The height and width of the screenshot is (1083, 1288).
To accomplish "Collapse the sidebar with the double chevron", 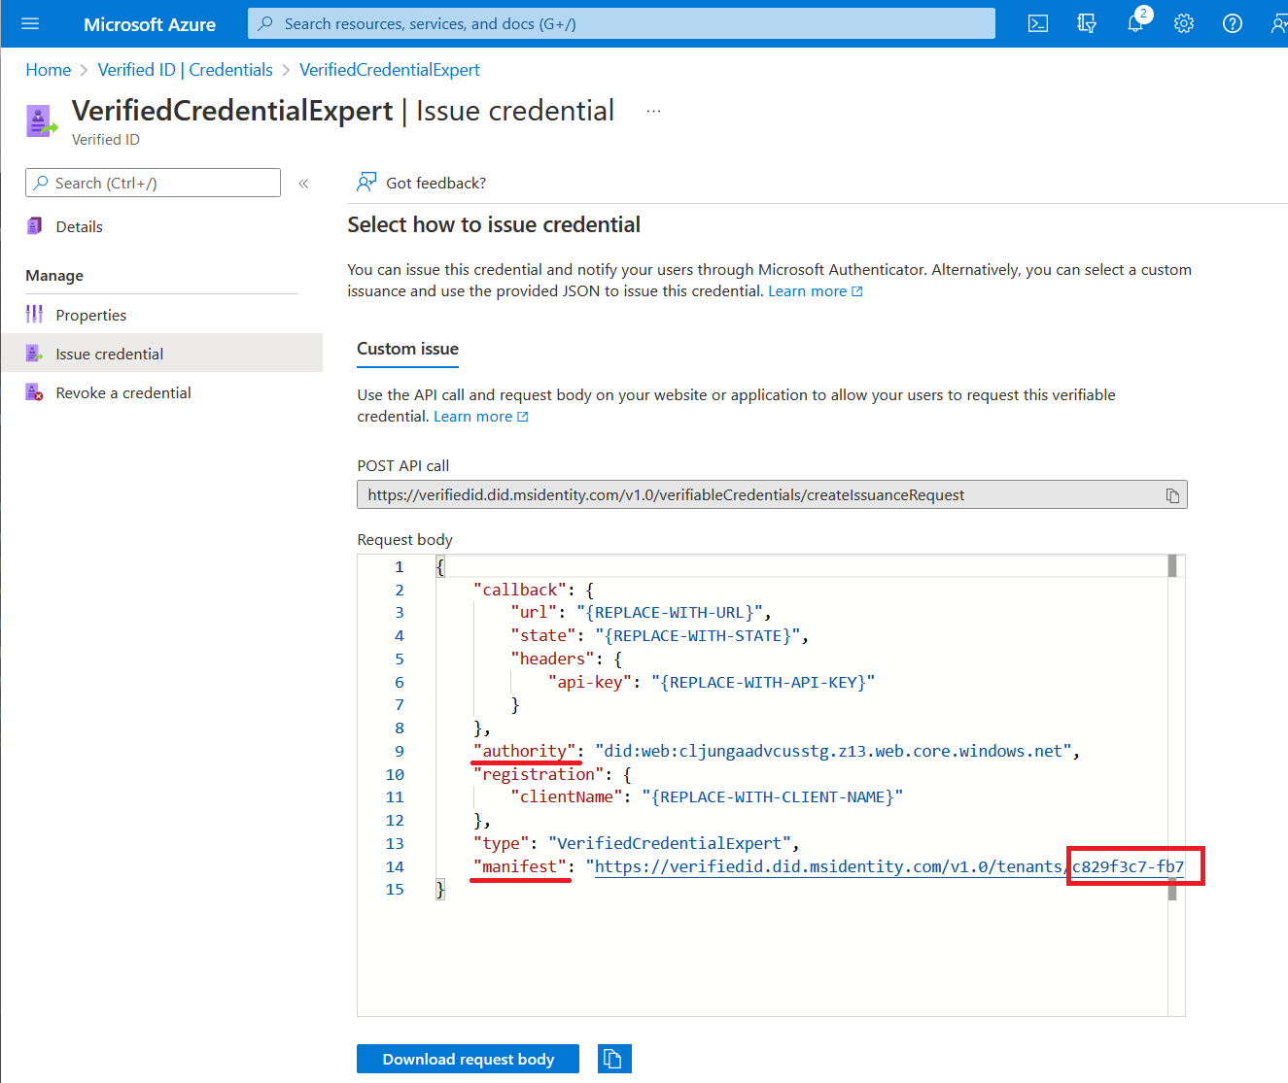I will tap(303, 183).
